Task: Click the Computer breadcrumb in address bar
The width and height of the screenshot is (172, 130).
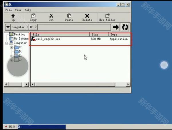Action: [18, 27]
